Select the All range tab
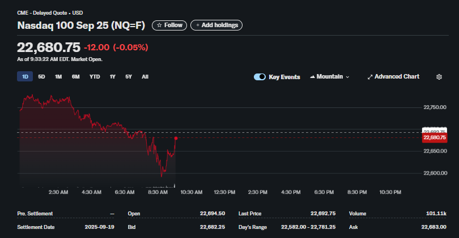 tap(145, 76)
